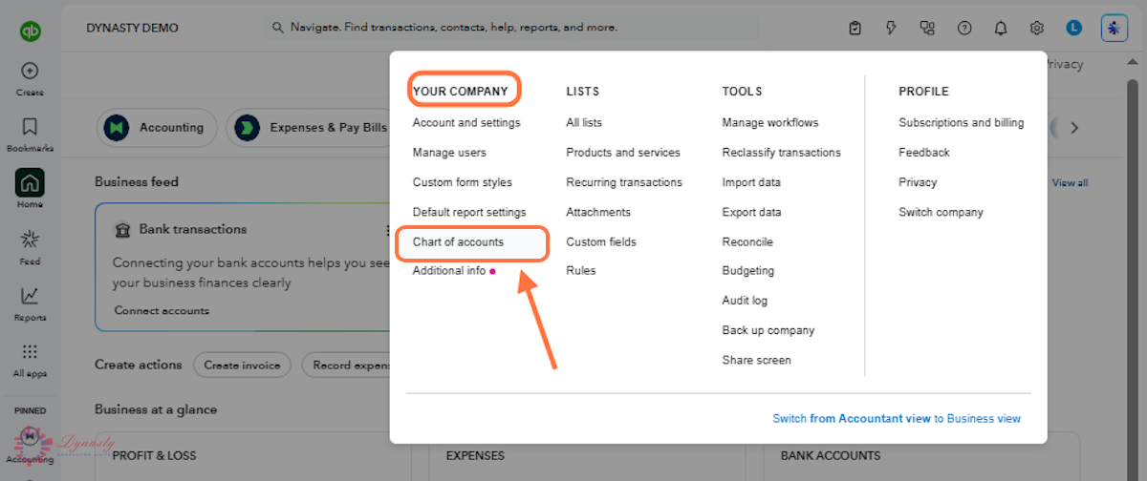The width and height of the screenshot is (1147, 481).
Task: Click the Bank transactions card title
Action: point(192,229)
